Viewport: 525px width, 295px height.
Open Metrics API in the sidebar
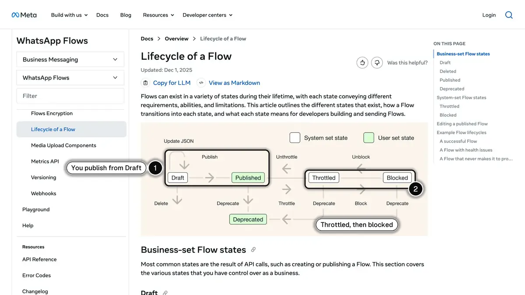[x=45, y=161]
